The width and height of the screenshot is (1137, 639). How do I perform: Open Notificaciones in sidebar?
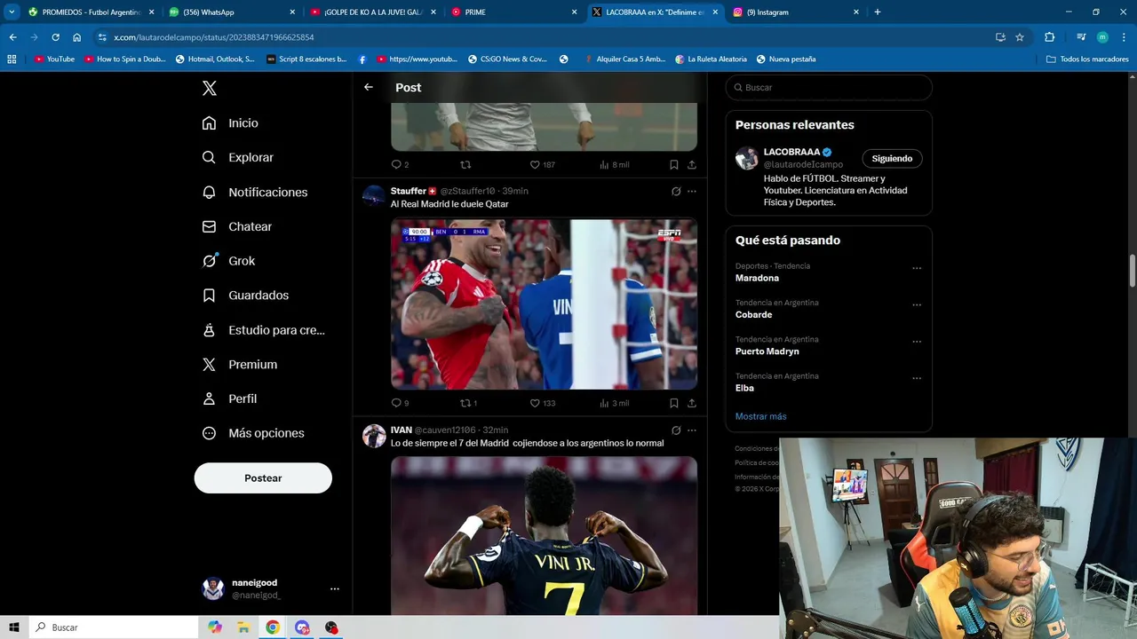pyautogui.click(x=254, y=192)
